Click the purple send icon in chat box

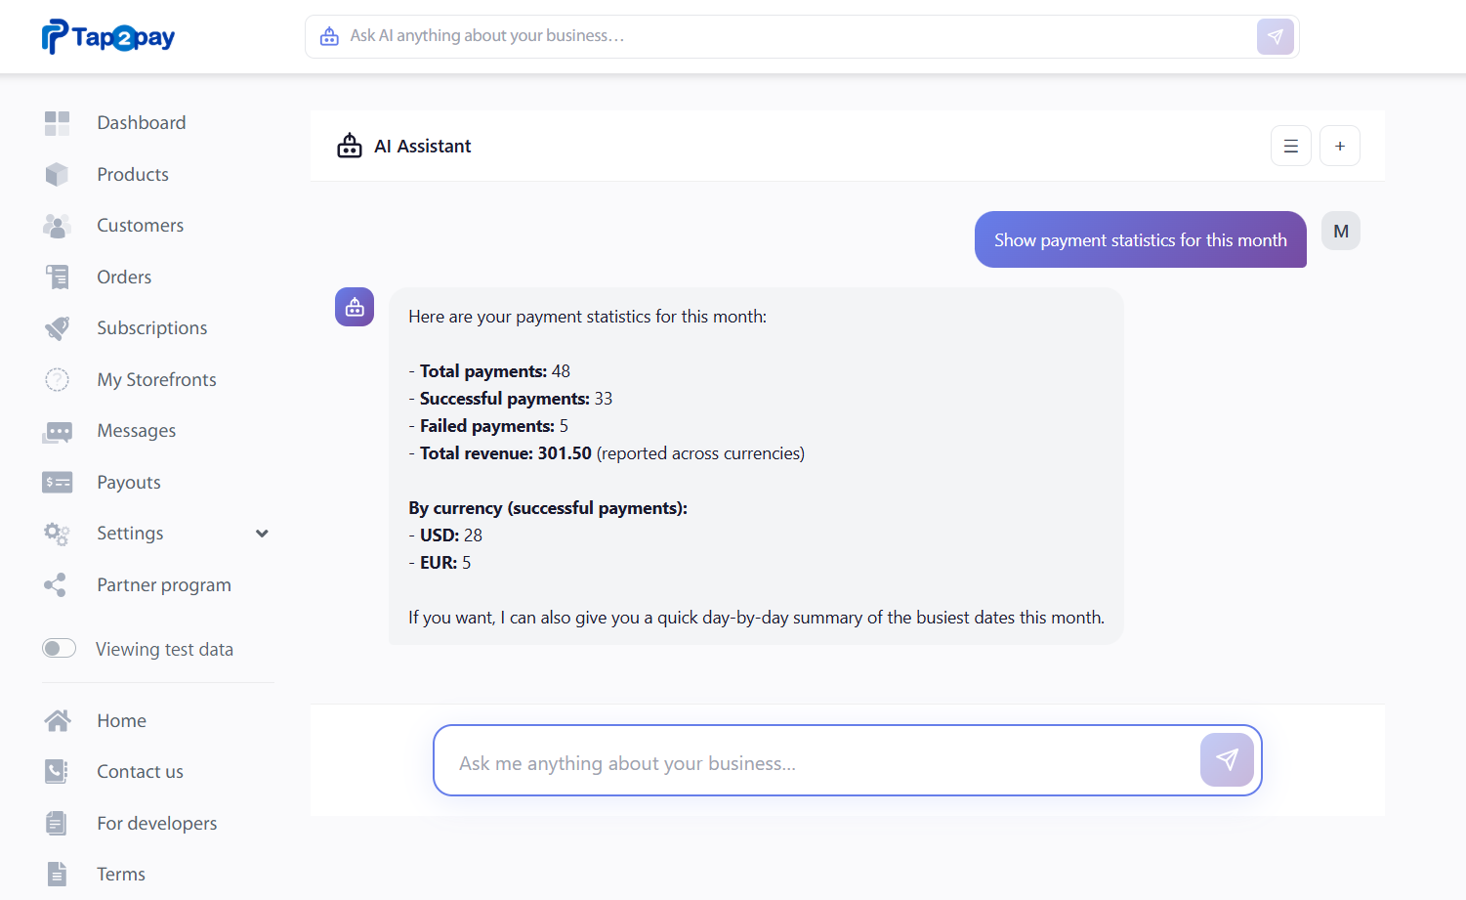[1227, 760]
